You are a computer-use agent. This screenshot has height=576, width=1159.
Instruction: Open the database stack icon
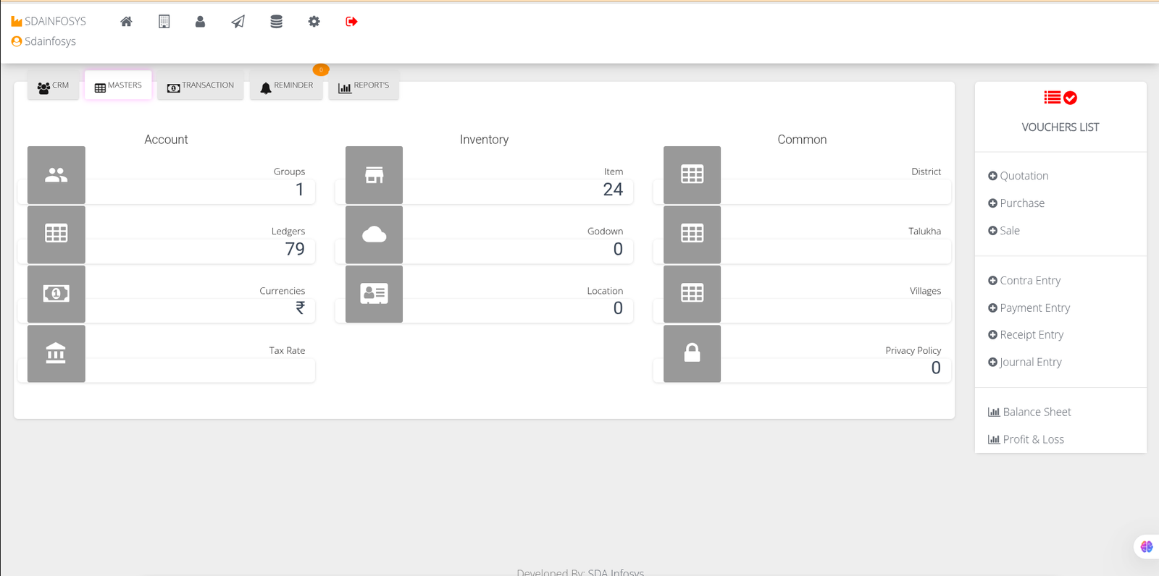pyautogui.click(x=276, y=22)
